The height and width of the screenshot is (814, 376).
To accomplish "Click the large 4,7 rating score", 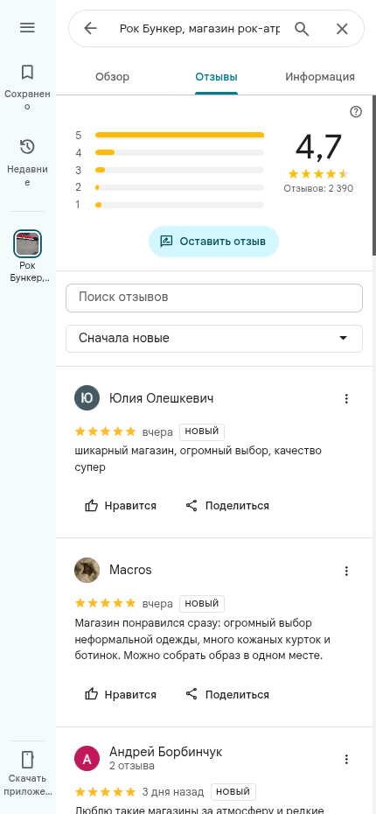I will [x=318, y=147].
